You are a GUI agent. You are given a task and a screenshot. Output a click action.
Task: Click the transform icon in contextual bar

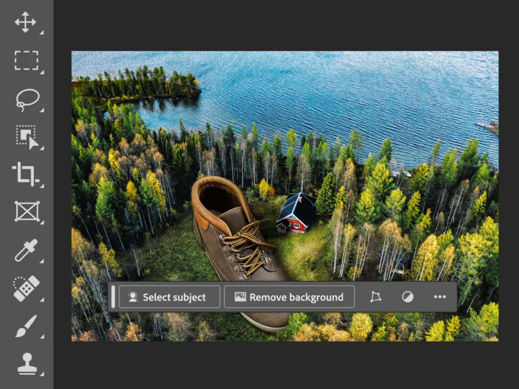(375, 297)
